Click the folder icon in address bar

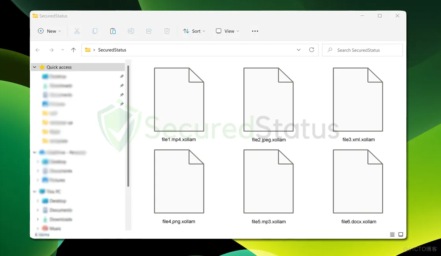tap(88, 50)
